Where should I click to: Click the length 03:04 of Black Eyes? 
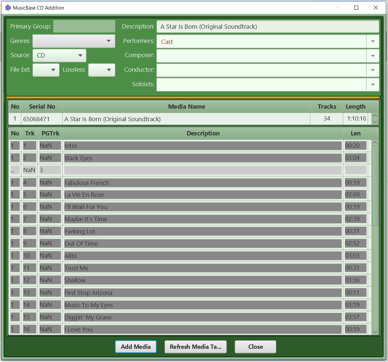click(356, 158)
